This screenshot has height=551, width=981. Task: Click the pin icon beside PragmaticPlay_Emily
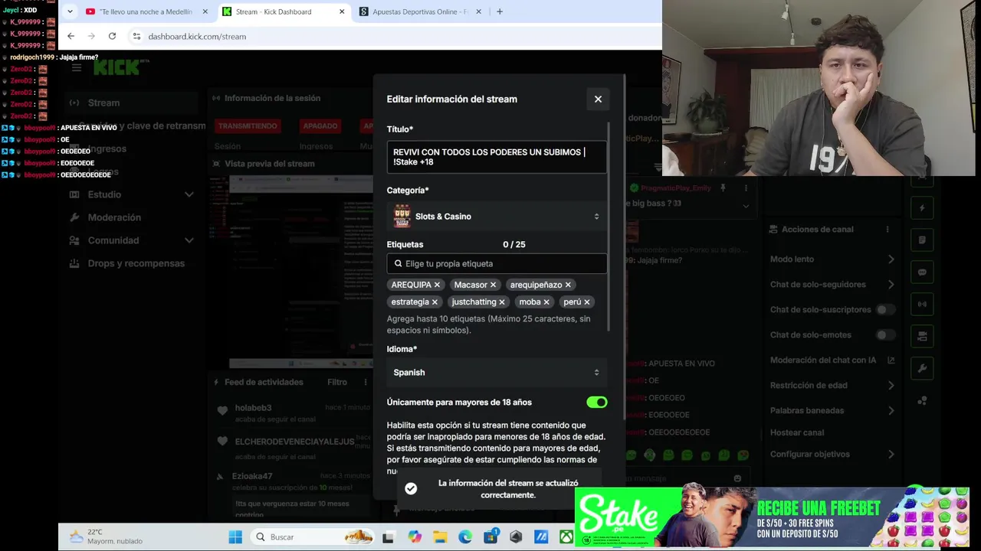point(722,188)
